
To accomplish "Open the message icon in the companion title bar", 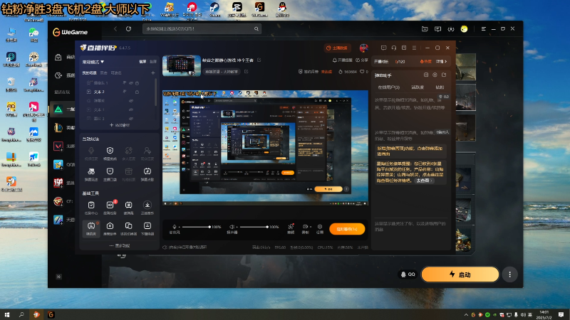I will click(x=383, y=48).
